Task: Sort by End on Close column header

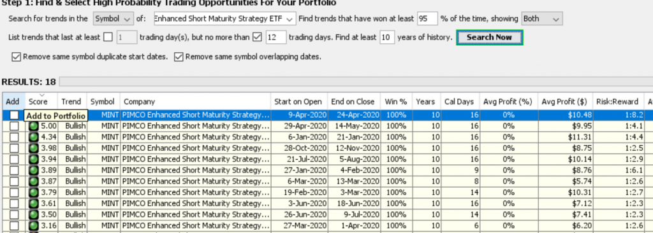Action: click(x=354, y=101)
